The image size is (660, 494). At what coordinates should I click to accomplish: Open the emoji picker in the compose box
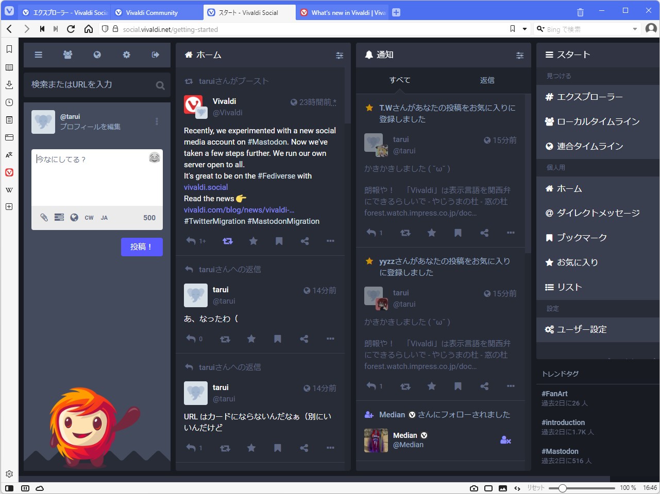[x=154, y=157]
